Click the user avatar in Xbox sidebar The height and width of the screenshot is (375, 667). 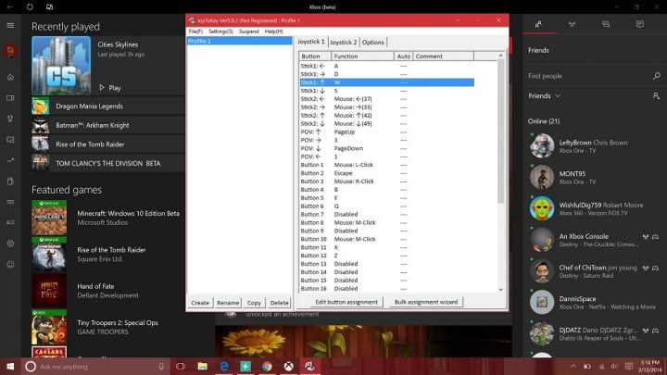[x=10, y=51]
